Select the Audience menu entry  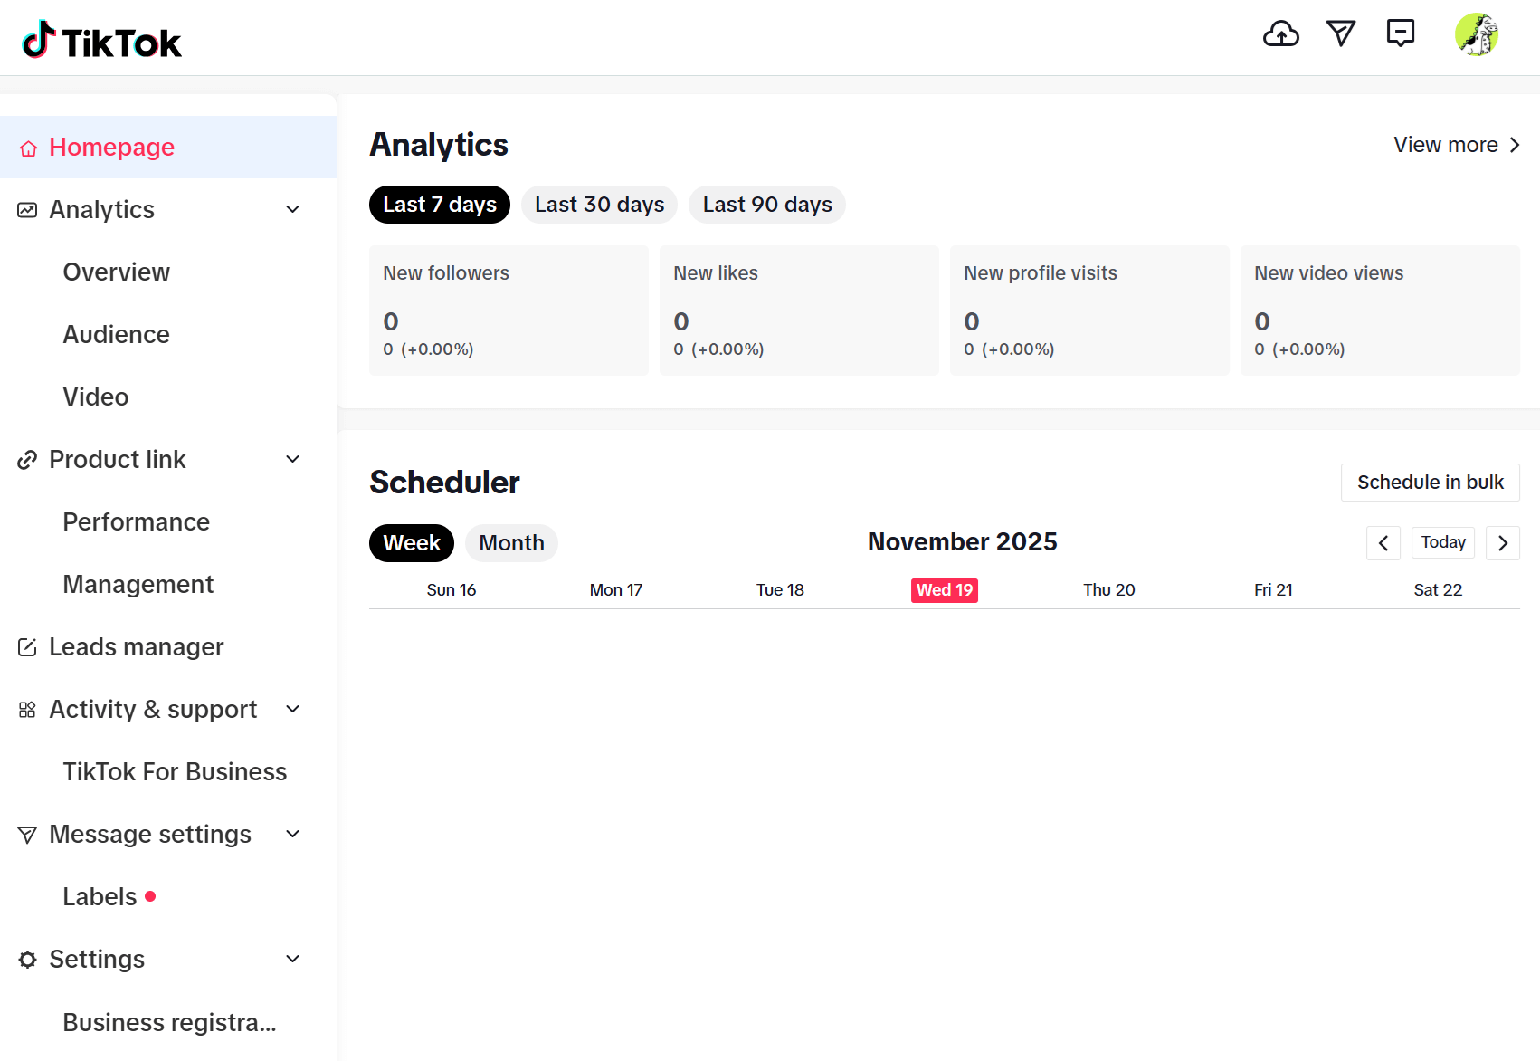click(116, 334)
